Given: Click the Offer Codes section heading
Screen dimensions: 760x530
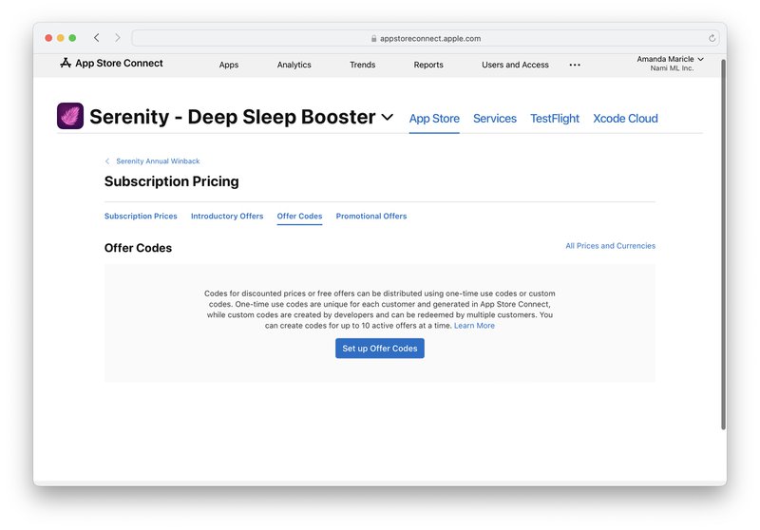Looking at the screenshot, I should click(138, 248).
